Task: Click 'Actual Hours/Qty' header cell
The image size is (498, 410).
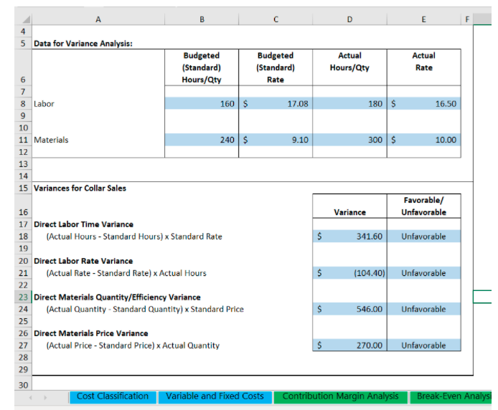Action: point(349,67)
